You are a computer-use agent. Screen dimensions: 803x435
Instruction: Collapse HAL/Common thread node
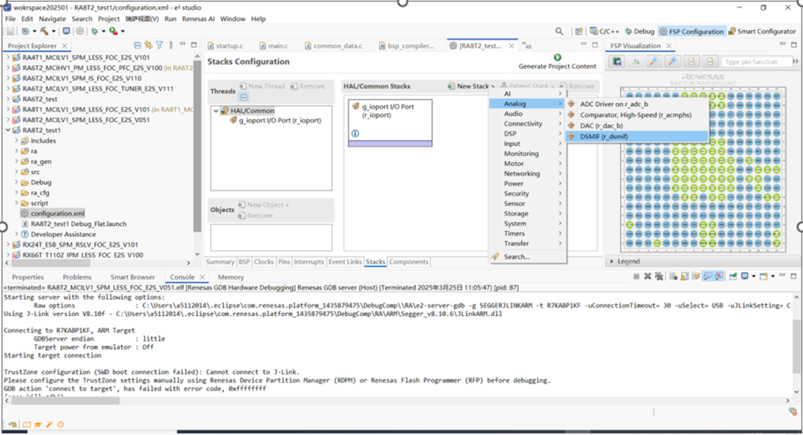pos(216,111)
